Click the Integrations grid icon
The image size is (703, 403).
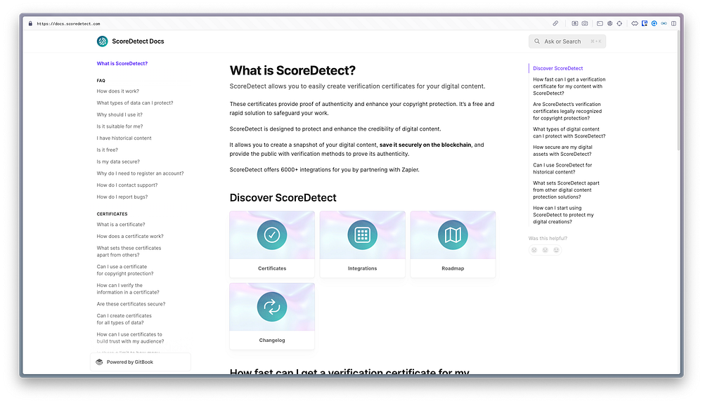[362, 234]
